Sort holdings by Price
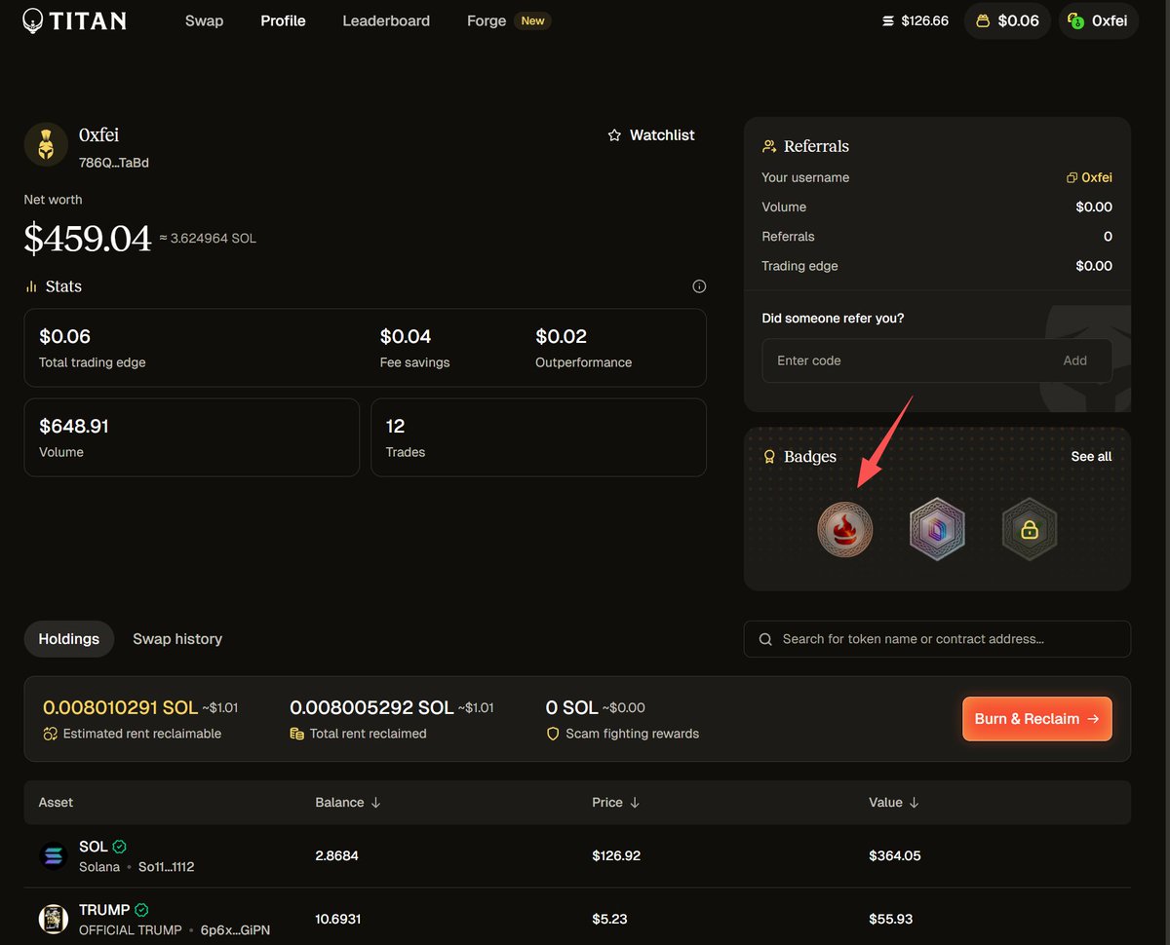Image resolution: width=1170 pixels, height=945 pixels. pyautogui.click(x=616, y=803)
